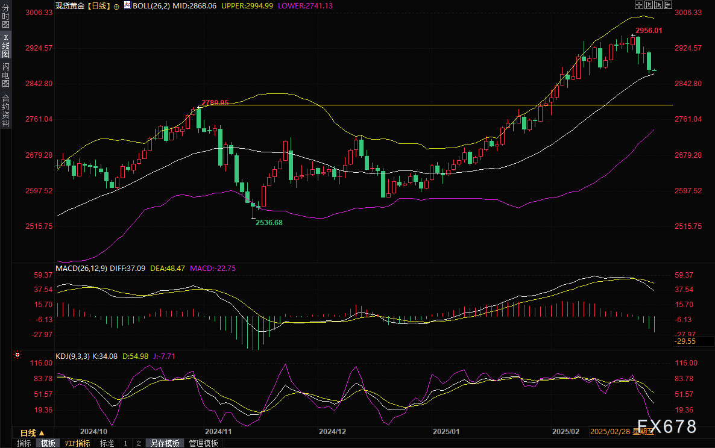
Task: Click the 指标 tab at bottom
Action: [24, 443]
